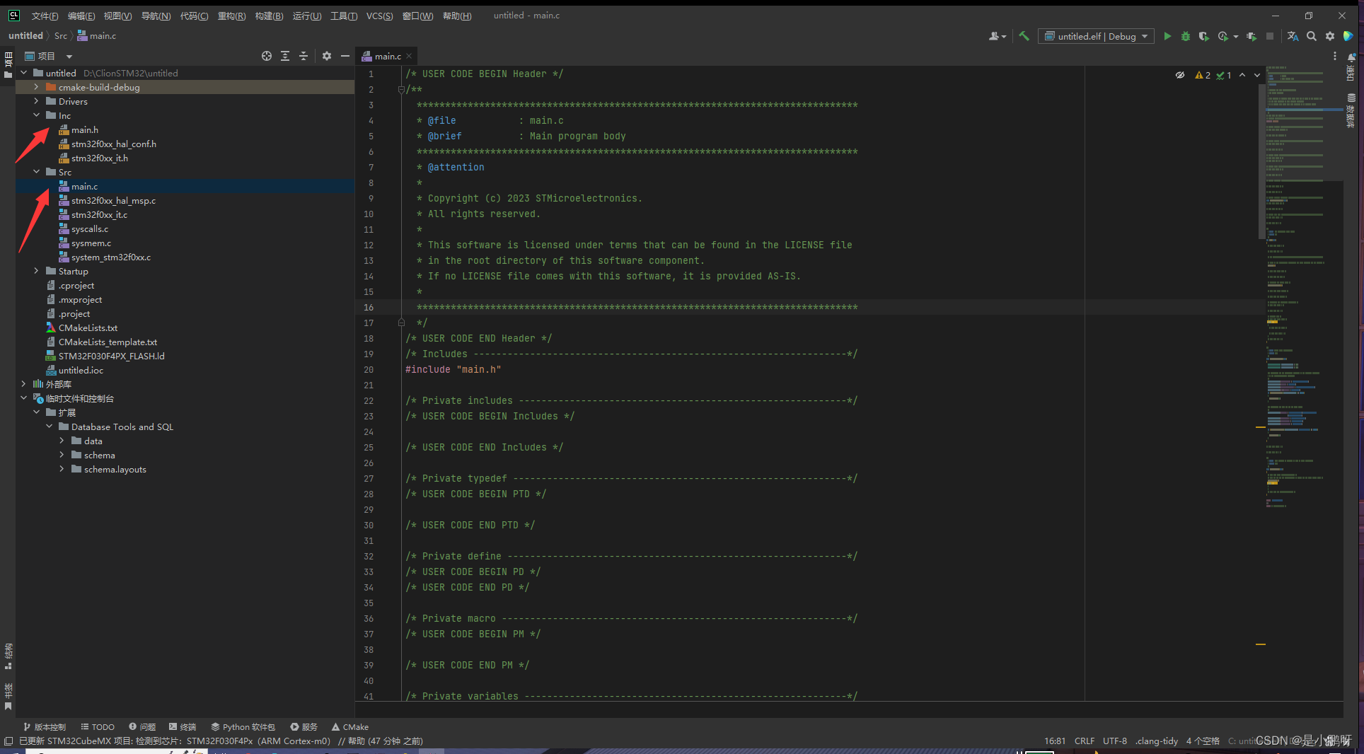Collapse the Inc folder
The height and width of the screenshot is (754, 1364).
[x=36, y=115]
